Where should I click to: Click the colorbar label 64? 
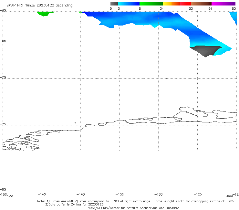[210, 8]
